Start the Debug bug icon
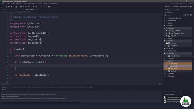 pos(21,7)
